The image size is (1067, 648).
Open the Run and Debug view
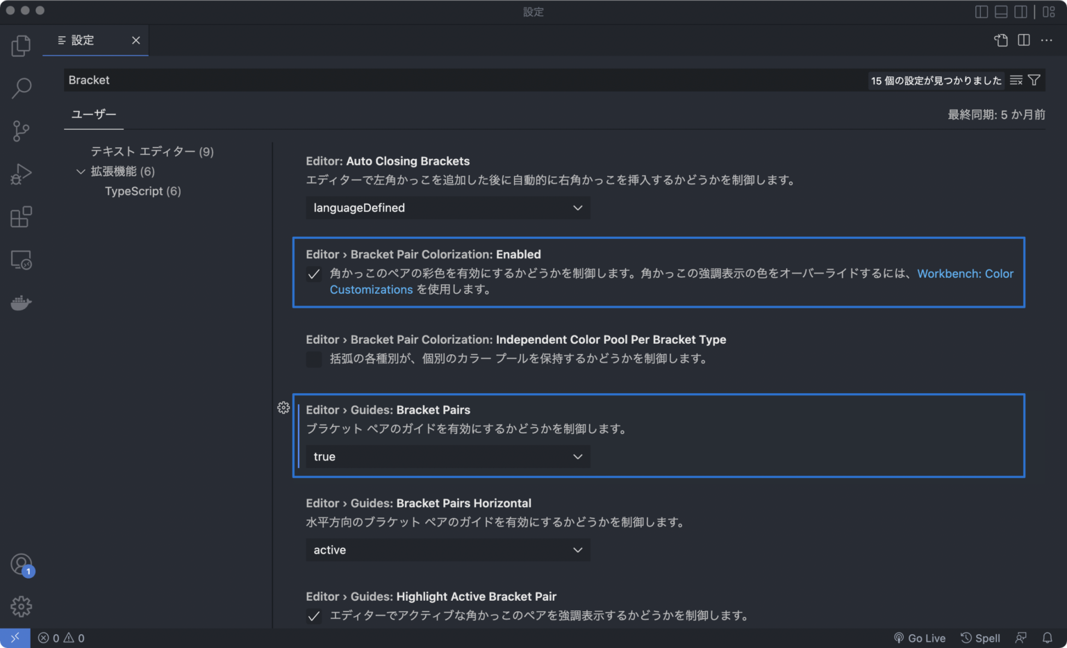click(21, 174)
